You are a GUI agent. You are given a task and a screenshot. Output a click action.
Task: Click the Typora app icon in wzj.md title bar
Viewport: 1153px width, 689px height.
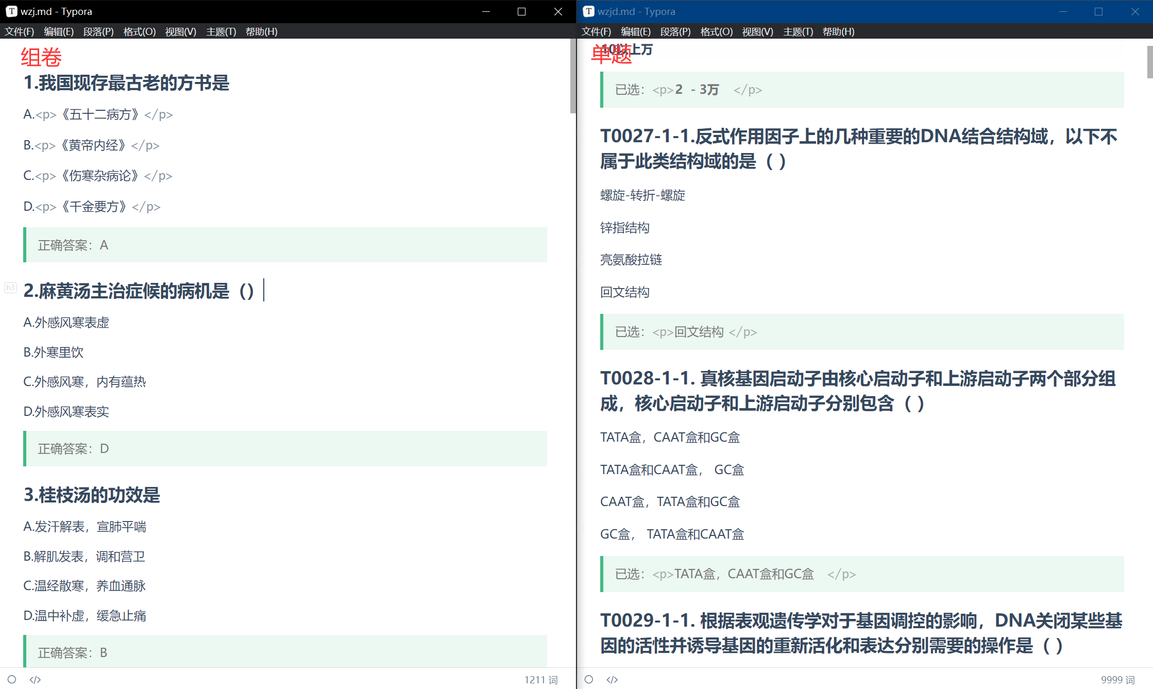tap(12, 11)
